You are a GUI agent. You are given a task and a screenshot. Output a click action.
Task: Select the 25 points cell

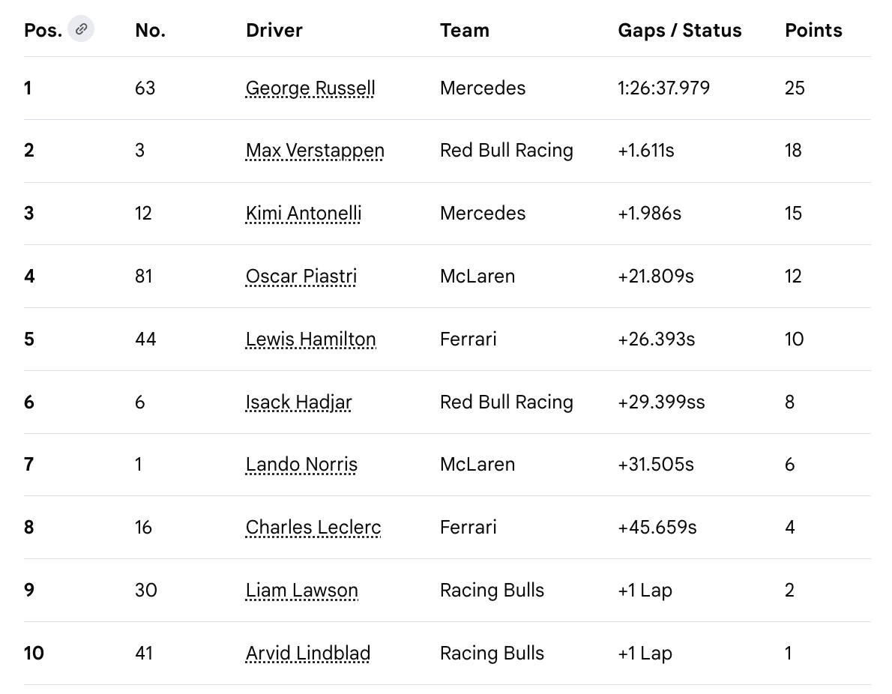click(x=795, y=88)
